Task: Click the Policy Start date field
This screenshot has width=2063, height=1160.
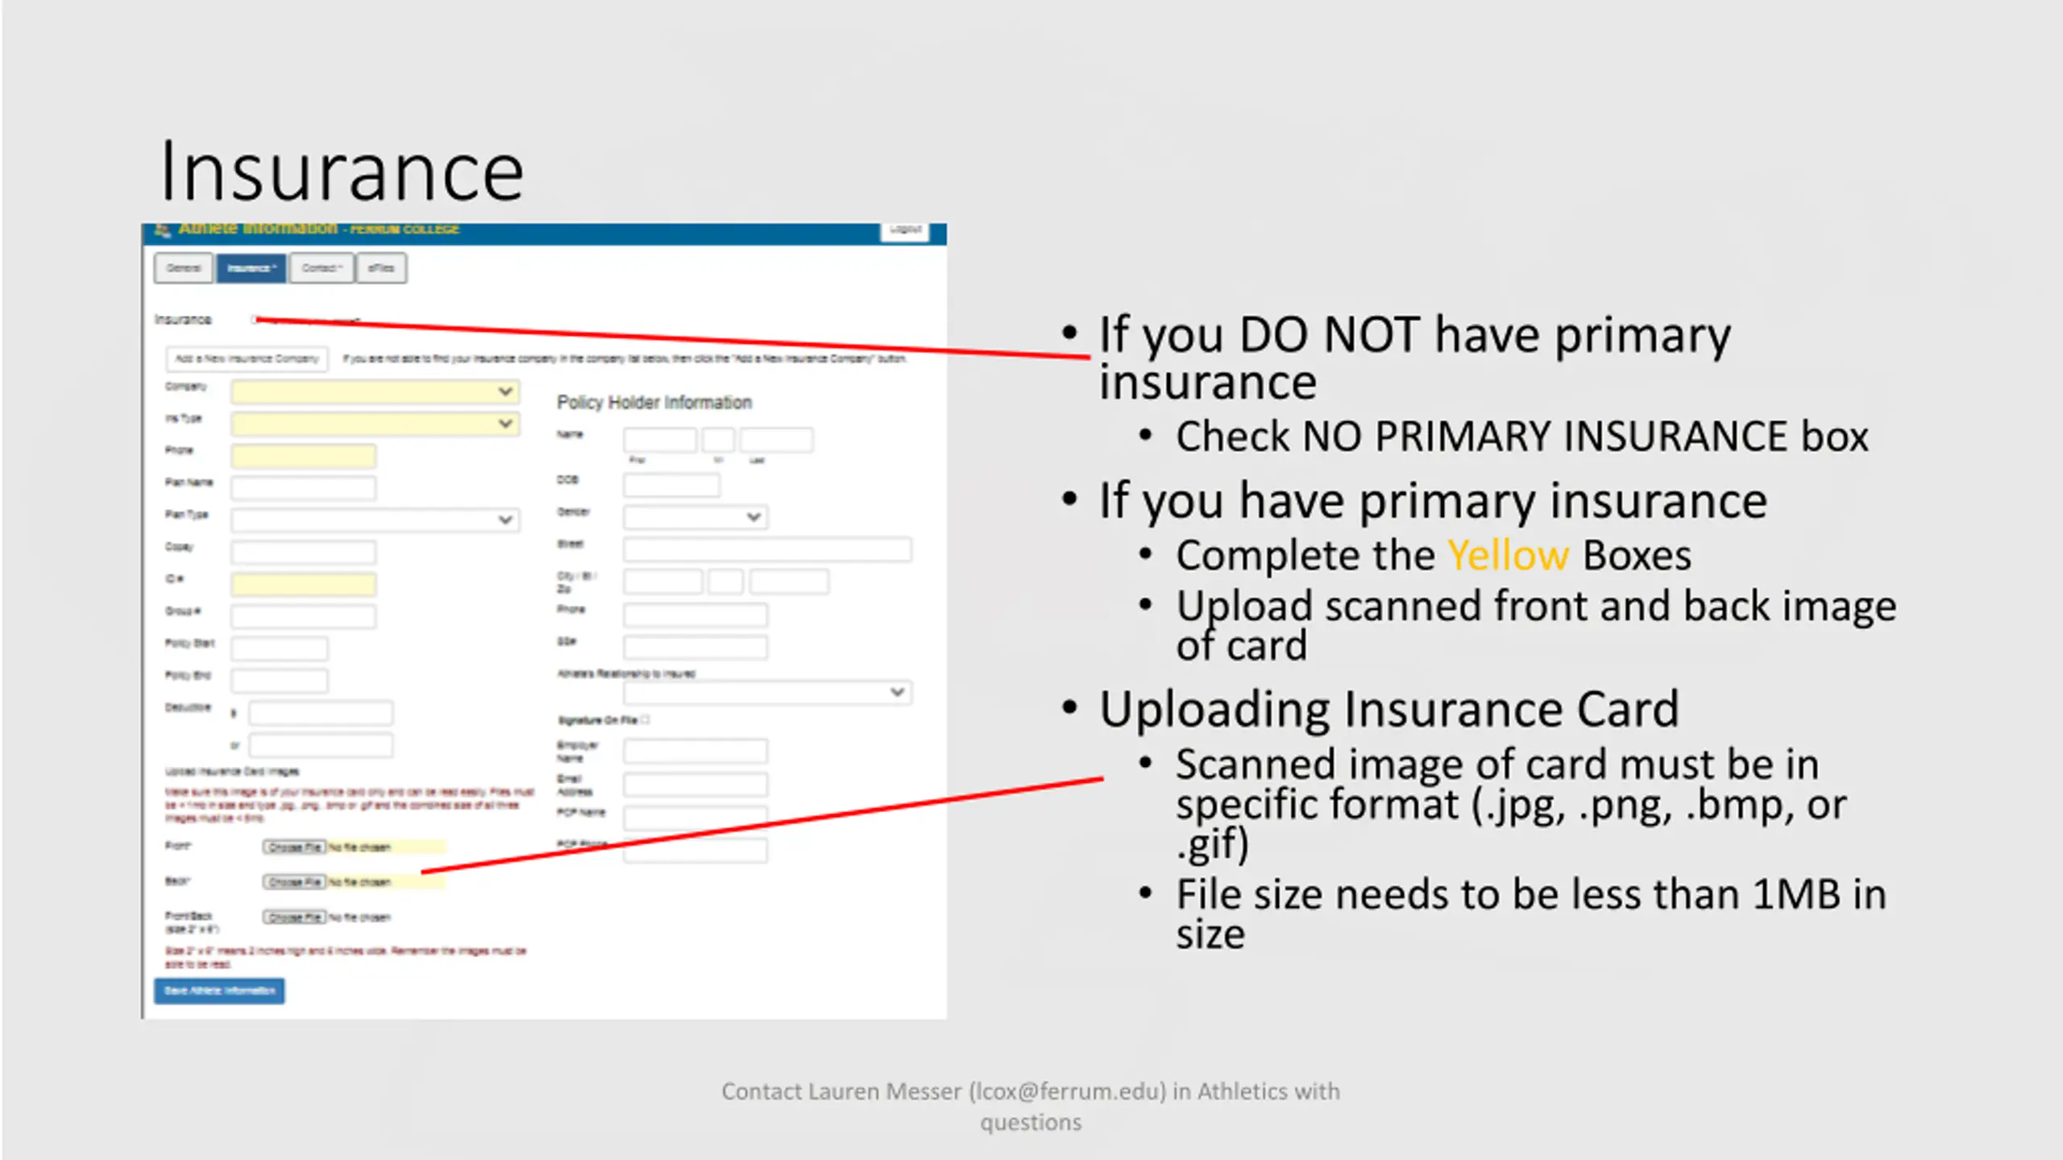Action: pos(279,648)
